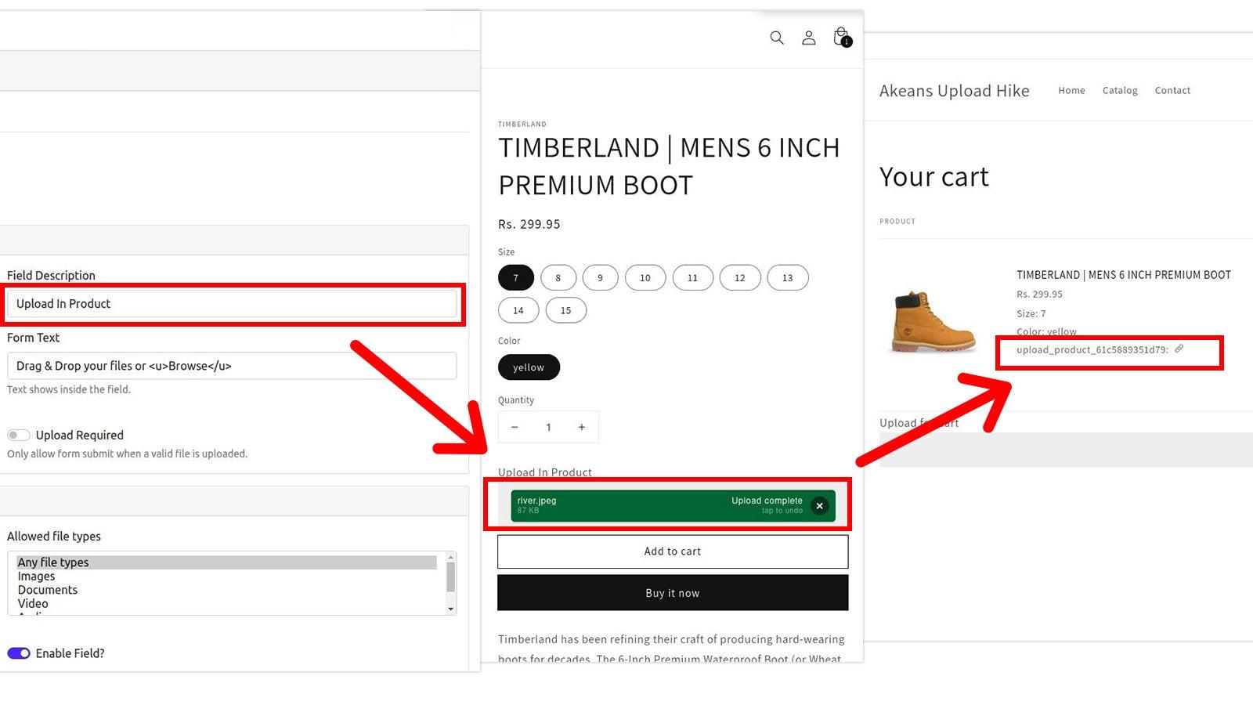1253x705 pixels.
Task: Select the yellow color swatch
Action: click(529, 367)
